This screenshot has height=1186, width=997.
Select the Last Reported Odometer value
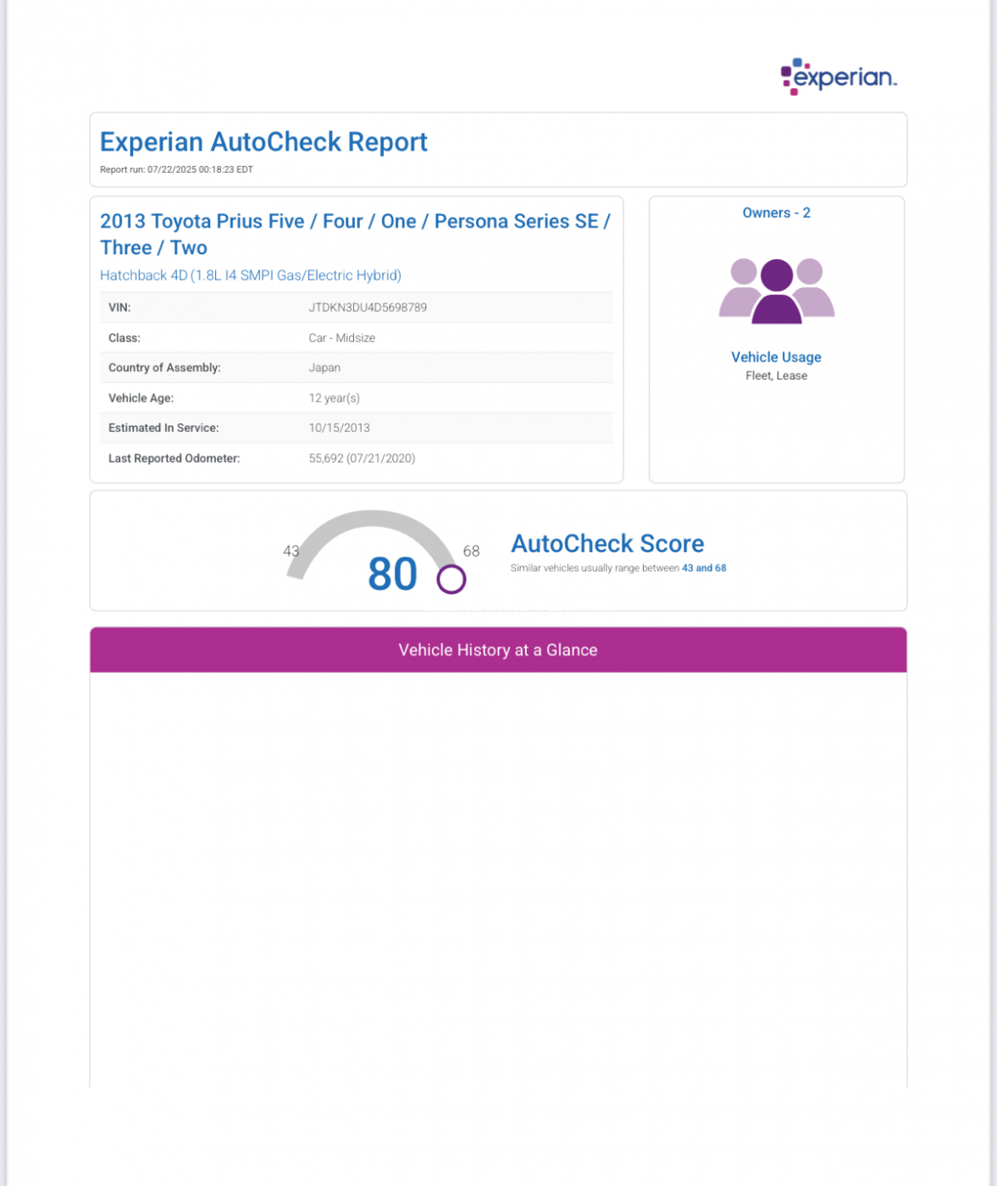pyautogui.click(x=362, y=458)
